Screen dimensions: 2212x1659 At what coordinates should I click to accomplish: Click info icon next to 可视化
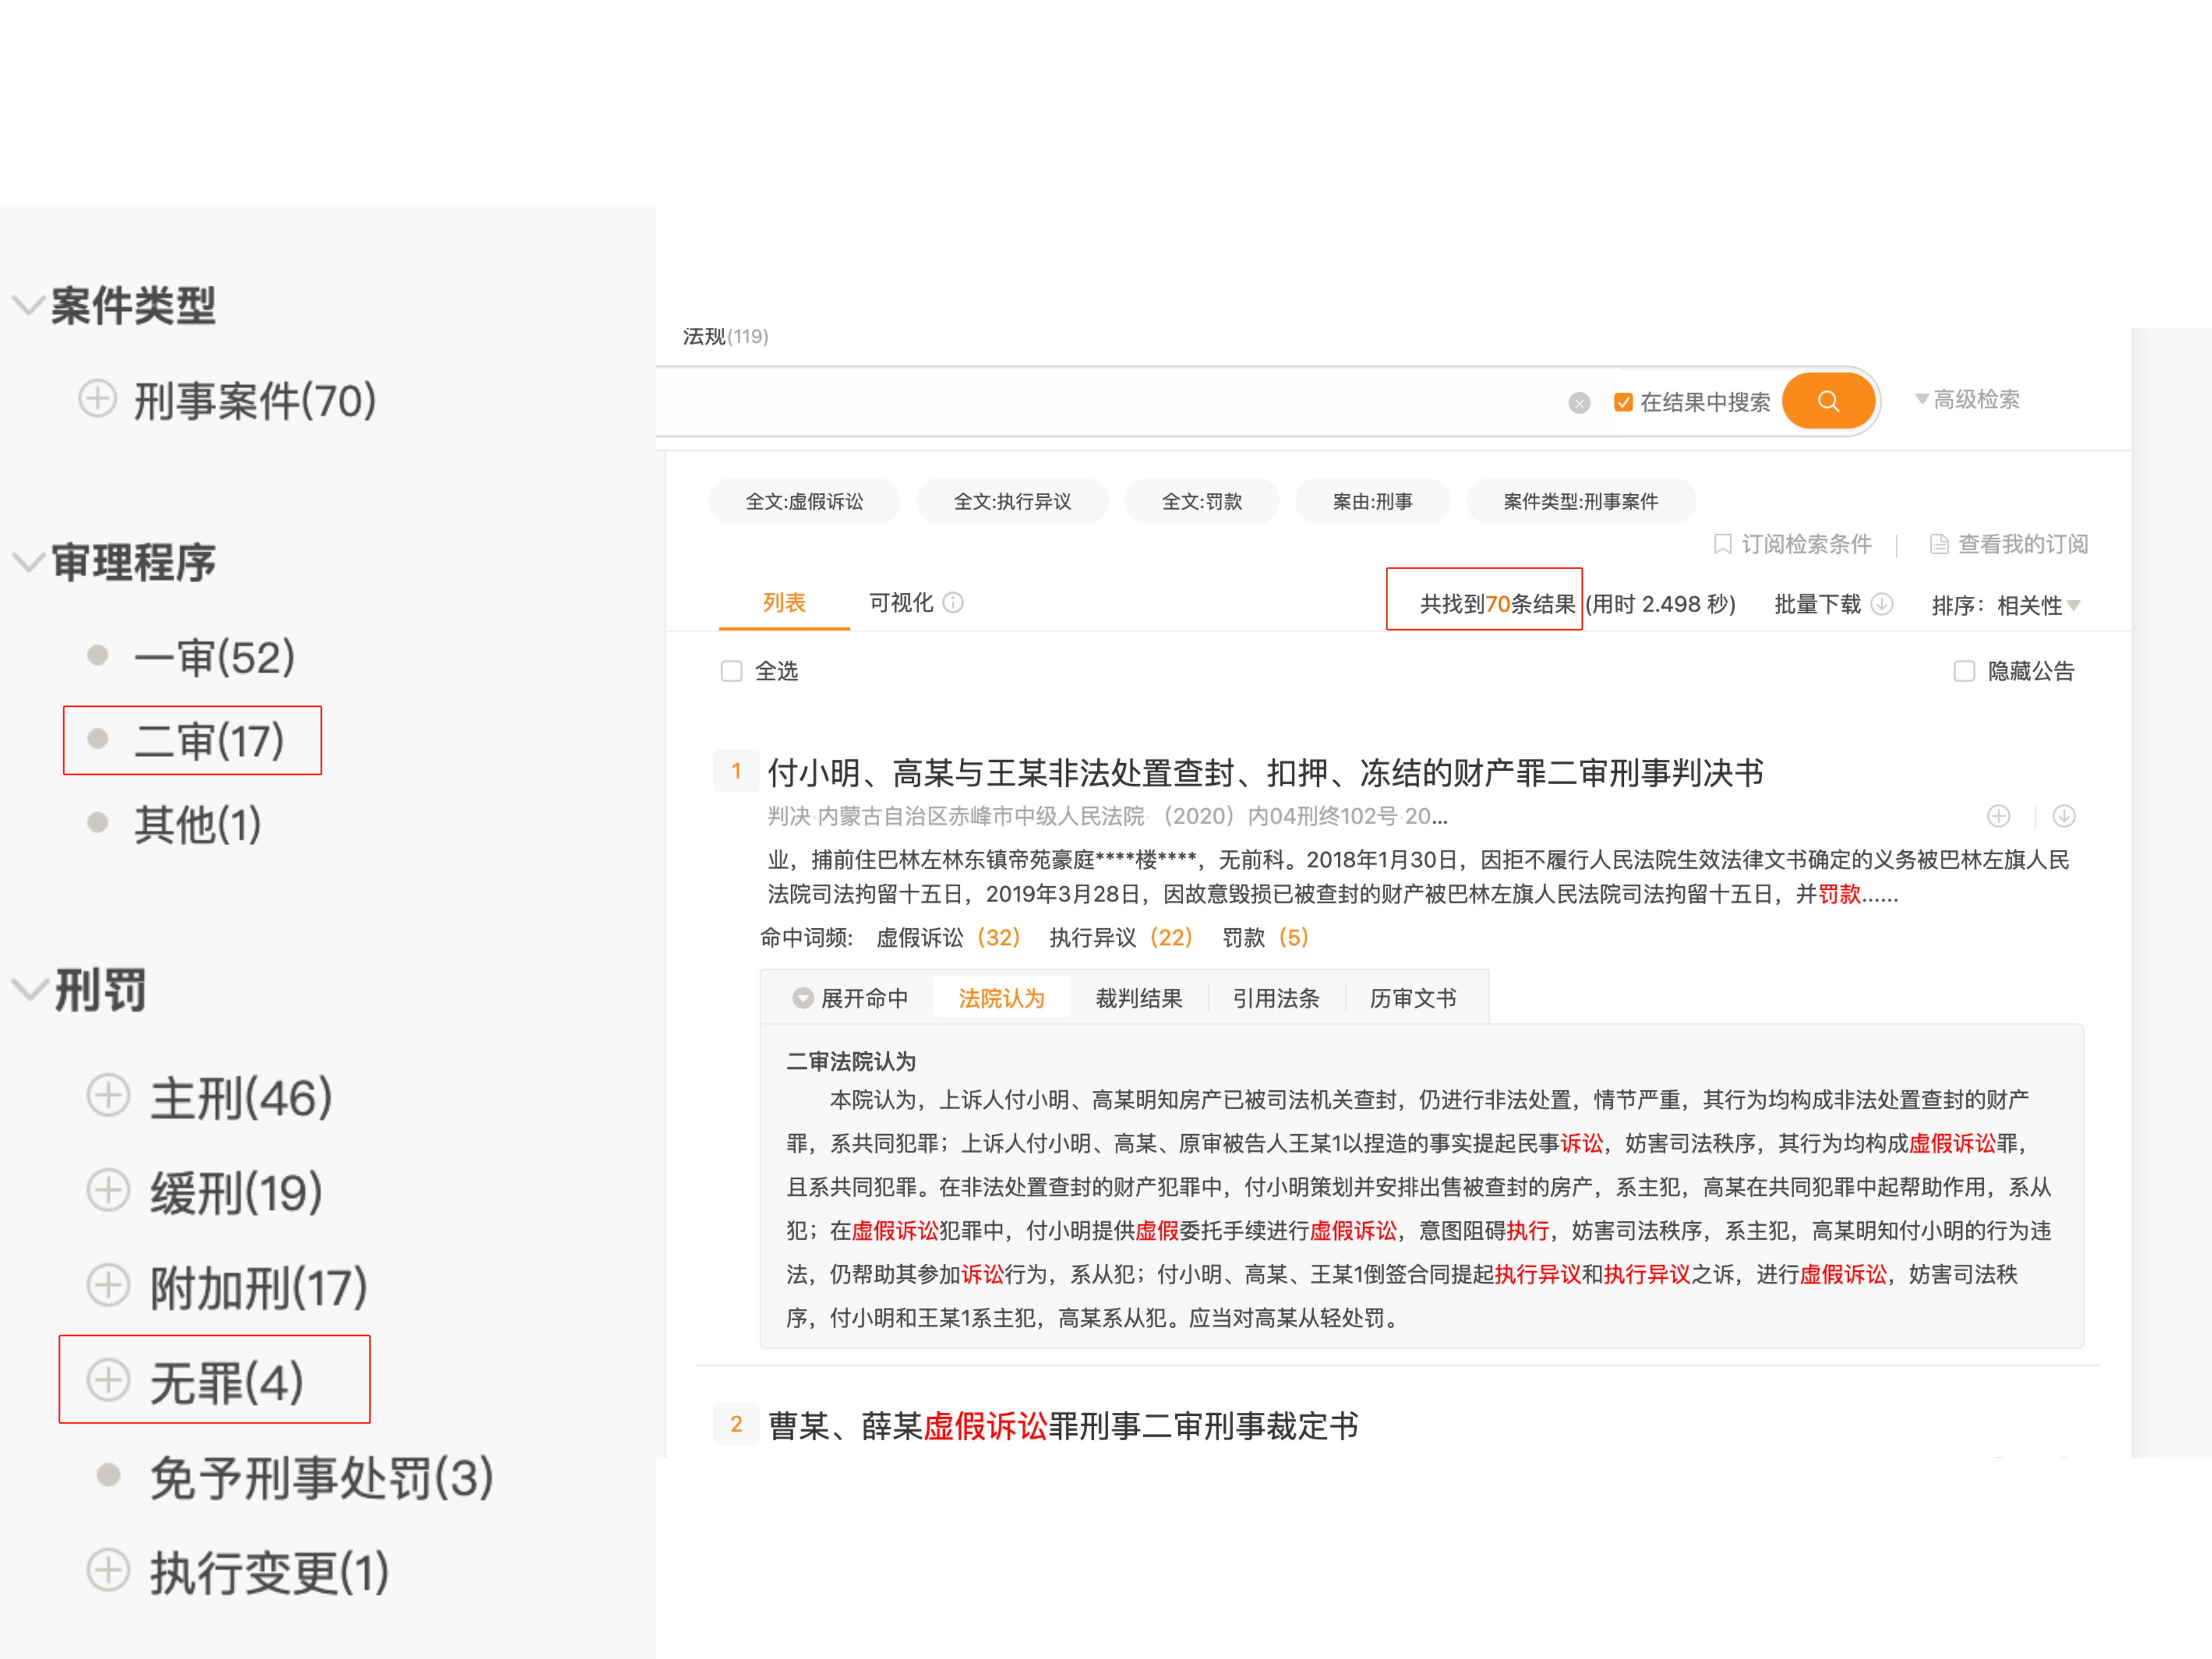point(953,603)
